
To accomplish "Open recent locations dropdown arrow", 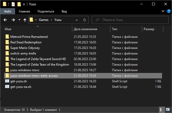I will point(19,20).
